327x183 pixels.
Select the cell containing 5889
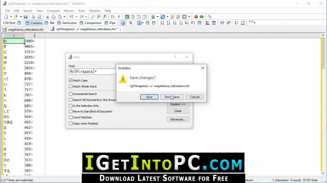[x=35, y=41]
